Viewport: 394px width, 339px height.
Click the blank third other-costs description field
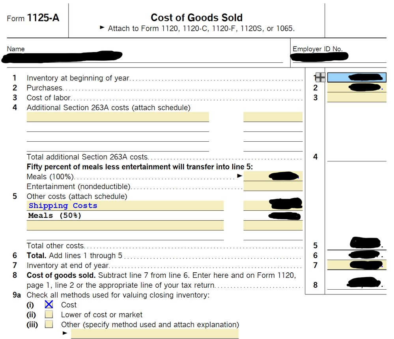(x=125, y=225)
